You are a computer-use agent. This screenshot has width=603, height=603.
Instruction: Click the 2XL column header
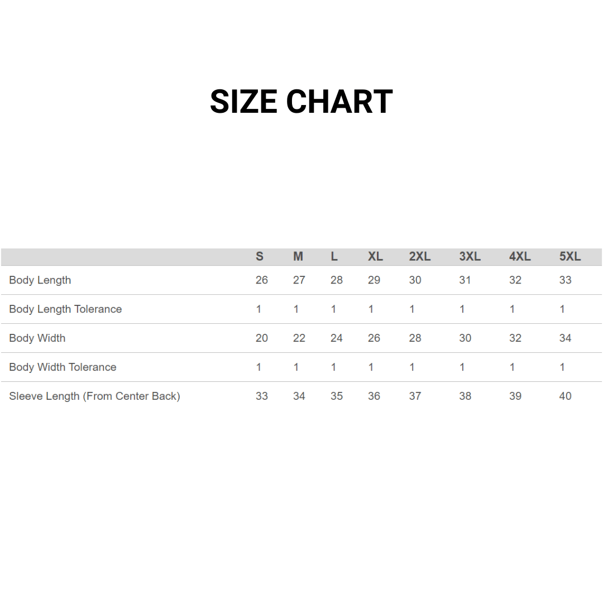420,257
